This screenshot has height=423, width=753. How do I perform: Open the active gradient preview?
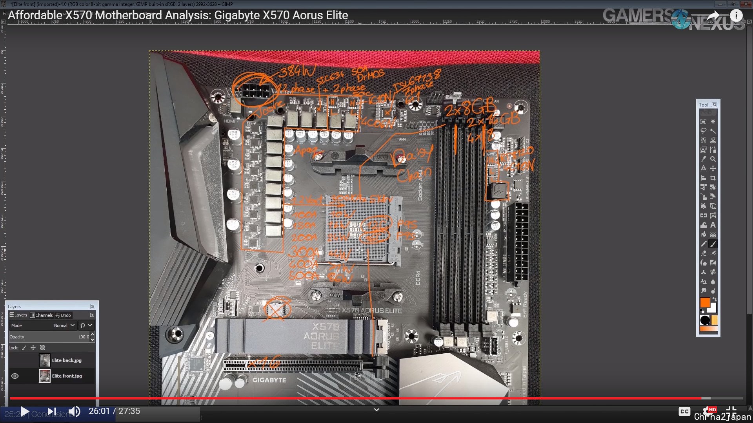(x=709, y=329)
